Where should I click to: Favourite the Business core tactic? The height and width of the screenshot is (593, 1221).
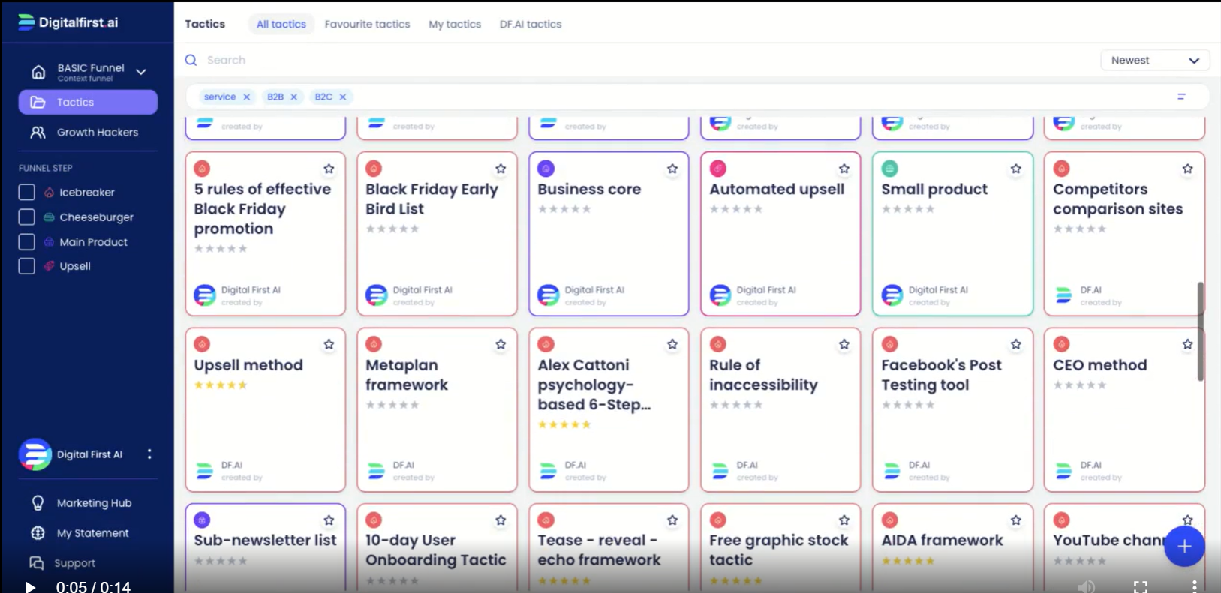(x=672, y=169)
